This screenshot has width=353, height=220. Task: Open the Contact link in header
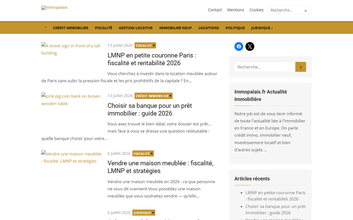pos(215,10)
